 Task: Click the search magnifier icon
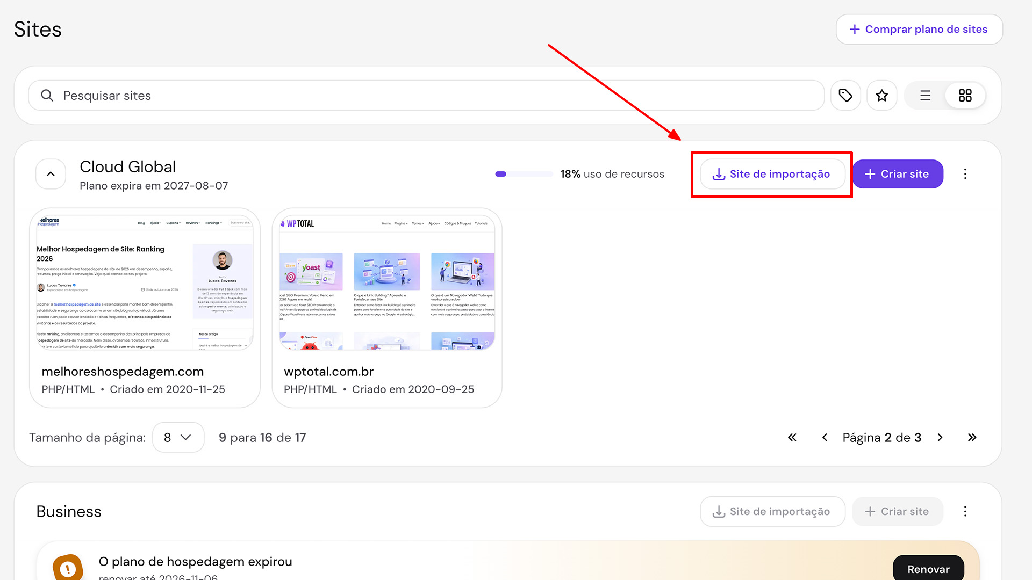47,96
